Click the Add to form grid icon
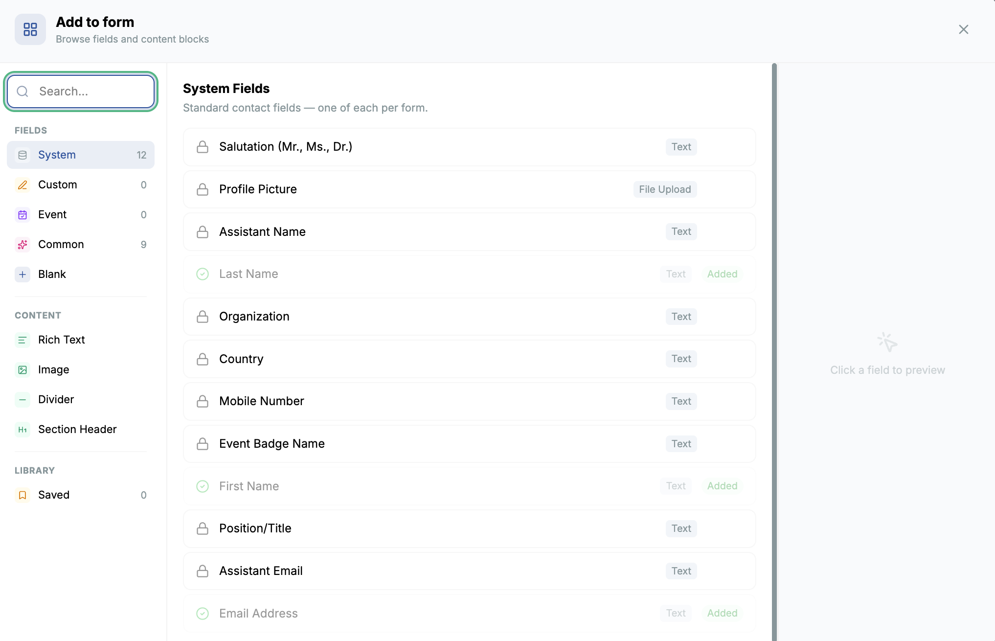995x641 pixels. (x=30, y=29)
